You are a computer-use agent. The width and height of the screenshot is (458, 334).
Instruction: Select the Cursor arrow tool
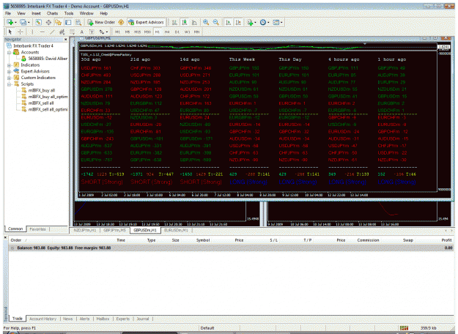[10, 31]
